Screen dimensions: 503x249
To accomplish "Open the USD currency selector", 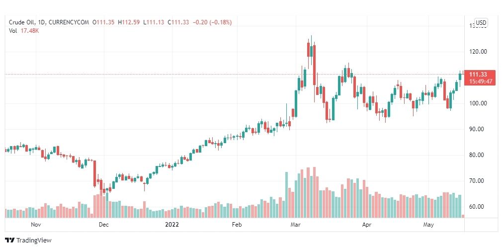I will (x=481, y=22).
